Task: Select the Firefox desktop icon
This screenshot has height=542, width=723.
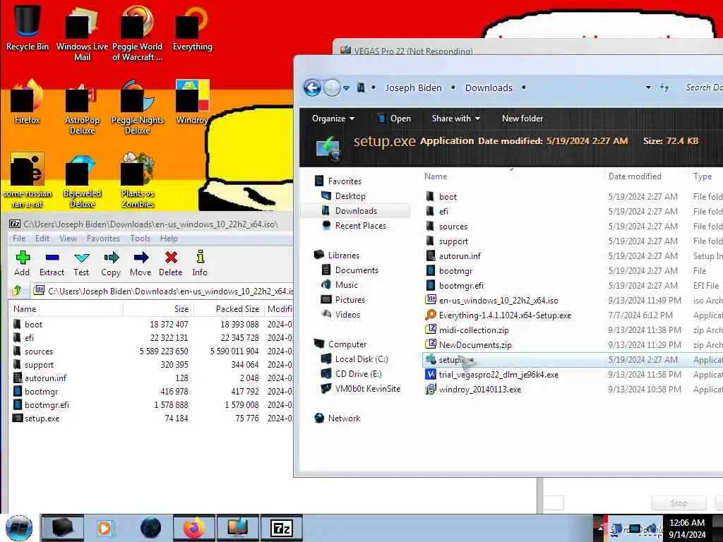Action: coord(28,102)
